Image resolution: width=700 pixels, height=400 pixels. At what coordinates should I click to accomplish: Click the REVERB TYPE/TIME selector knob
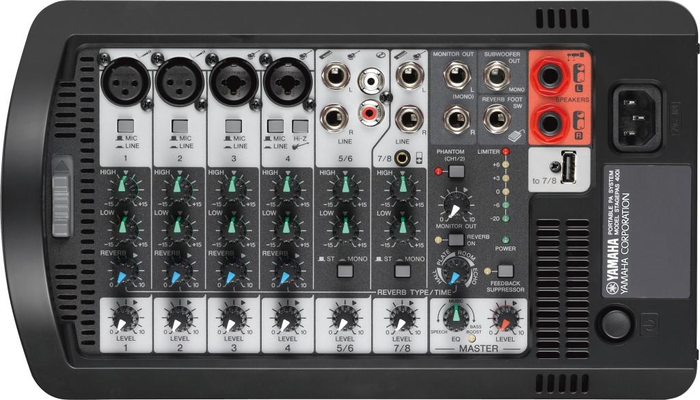coord(452,272)
